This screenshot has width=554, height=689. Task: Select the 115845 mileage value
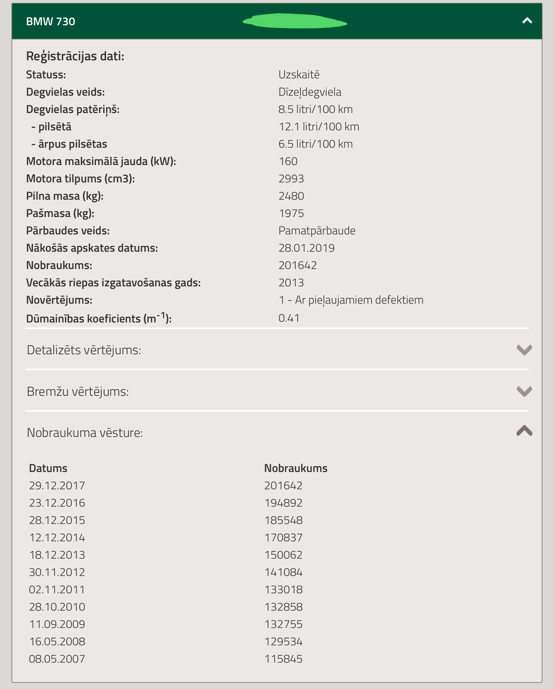click(x=283, y=659)
